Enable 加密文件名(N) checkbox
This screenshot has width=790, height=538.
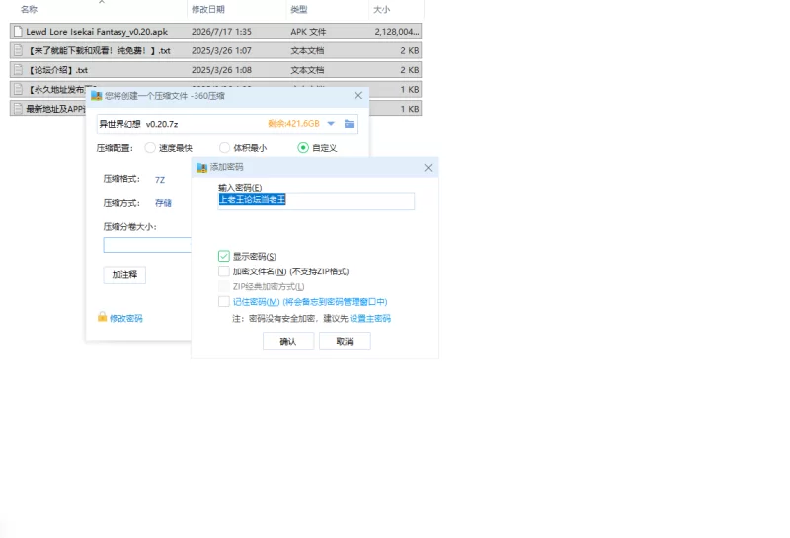point(224,271)
